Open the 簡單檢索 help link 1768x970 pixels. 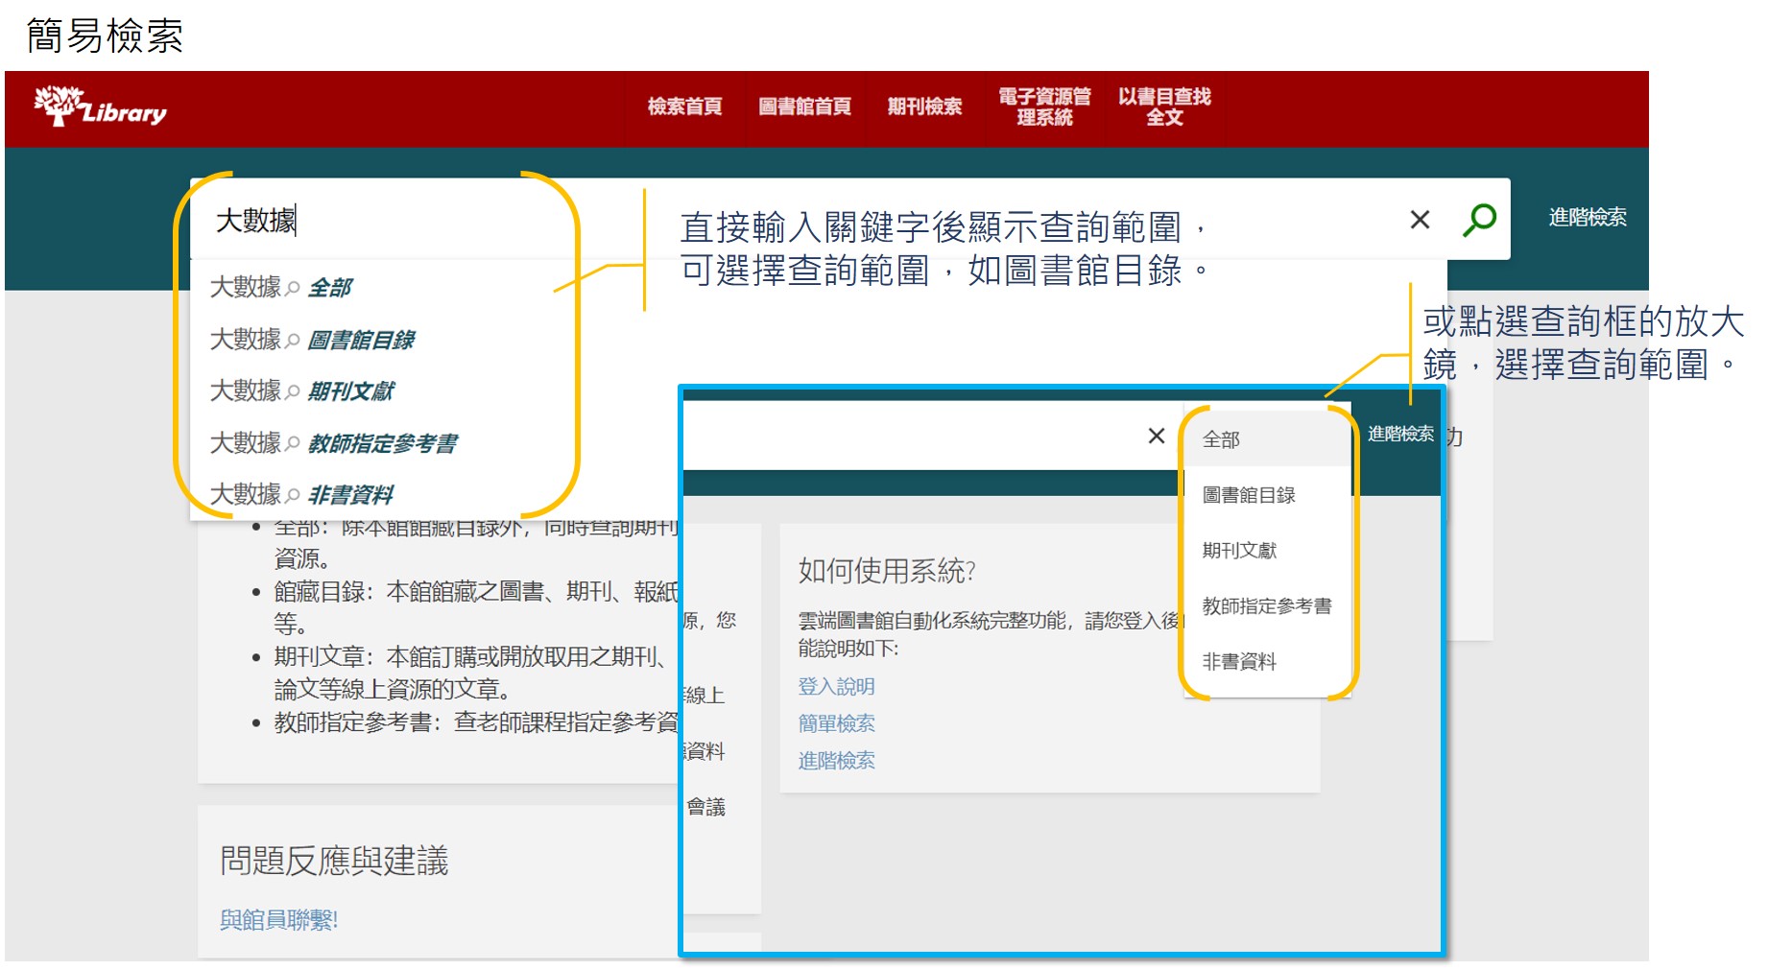click(836, 723)
